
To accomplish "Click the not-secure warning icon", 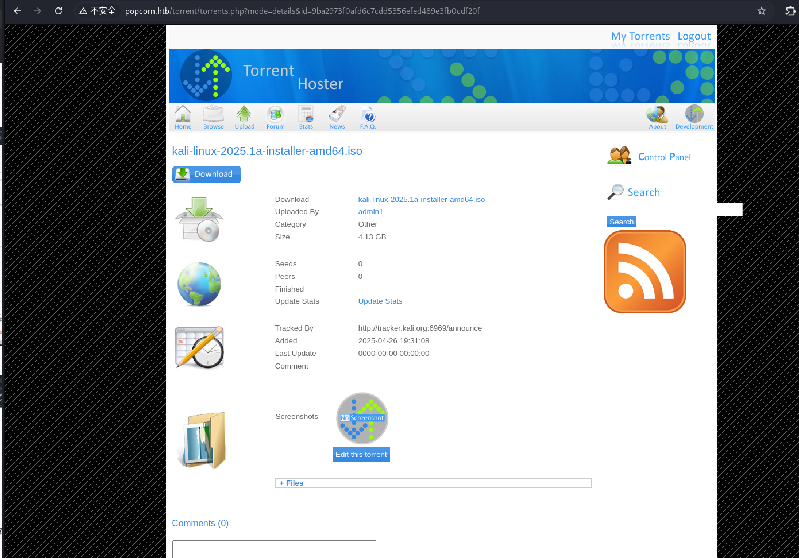I will [83, 11].
